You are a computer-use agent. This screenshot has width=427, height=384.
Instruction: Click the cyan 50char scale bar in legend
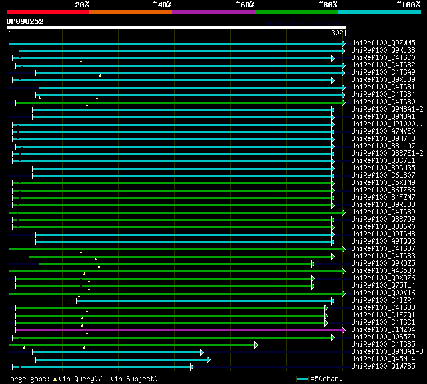[x=302, y=379]
